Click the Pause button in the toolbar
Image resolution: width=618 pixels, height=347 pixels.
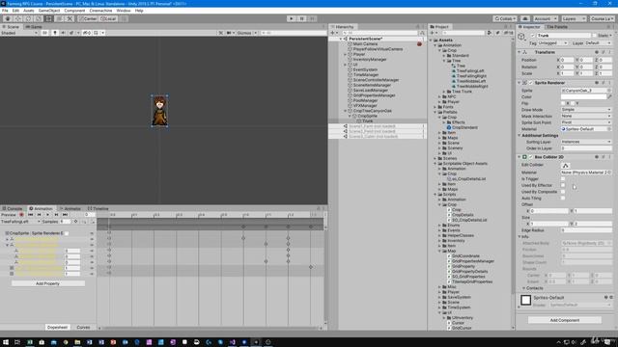tap(301, 18)
